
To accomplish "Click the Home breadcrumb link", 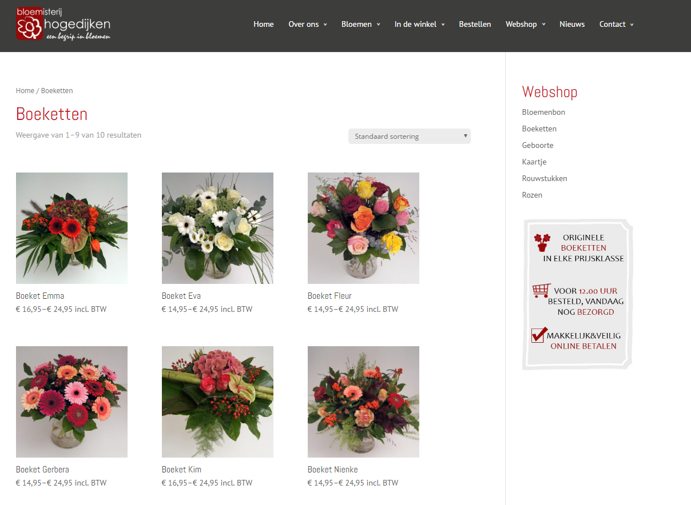I will pyautogui.click(x=25, y=90).
